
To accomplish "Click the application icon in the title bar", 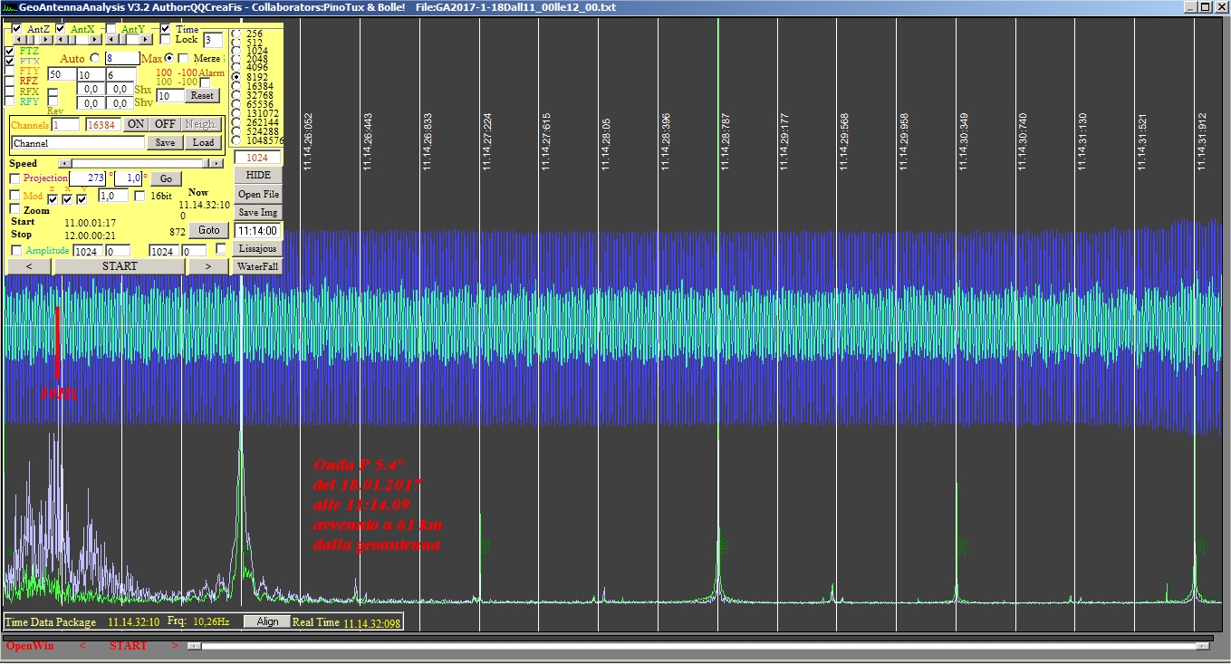I will (10, 7).
